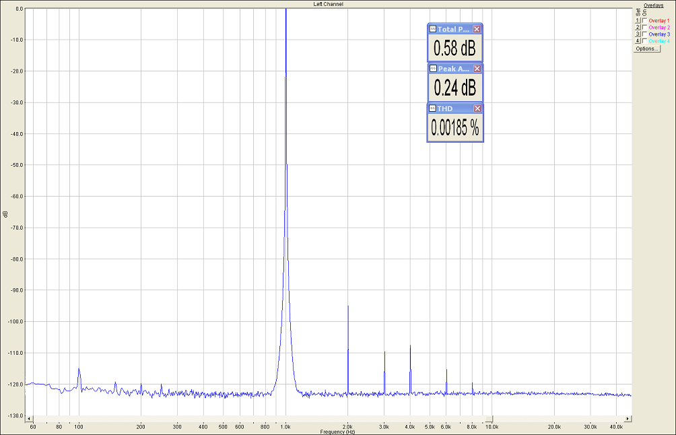Click the THD window icon
This screenshot has width=676, height=435.
tap(432, 108)
